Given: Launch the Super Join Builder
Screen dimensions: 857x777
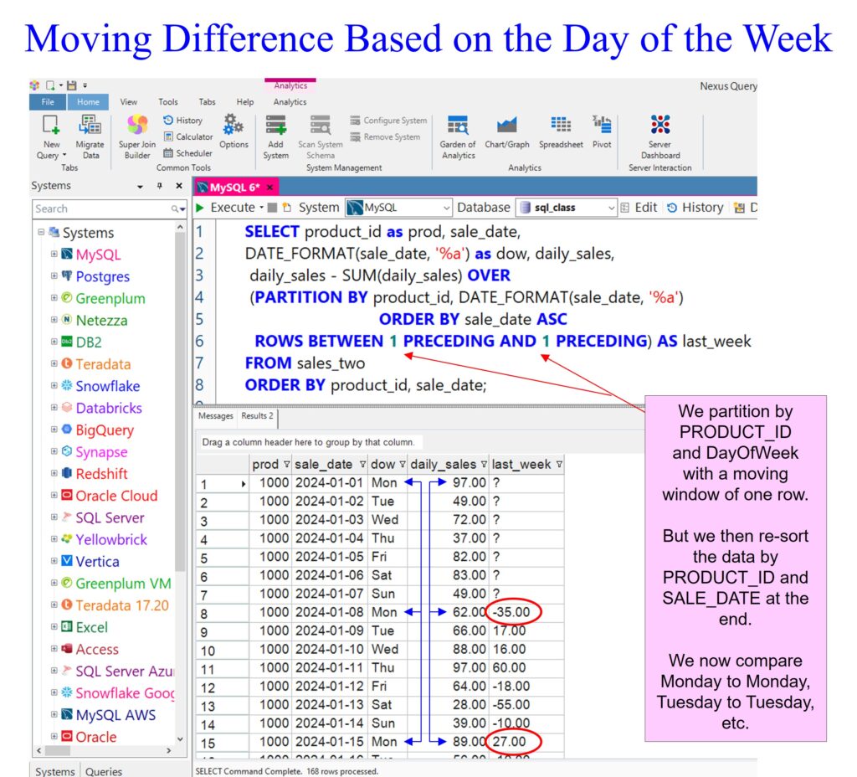Looking at the screenshot, I should pos(137,127).
